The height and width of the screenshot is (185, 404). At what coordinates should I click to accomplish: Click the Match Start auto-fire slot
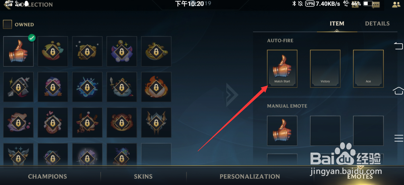coord(282,69)
